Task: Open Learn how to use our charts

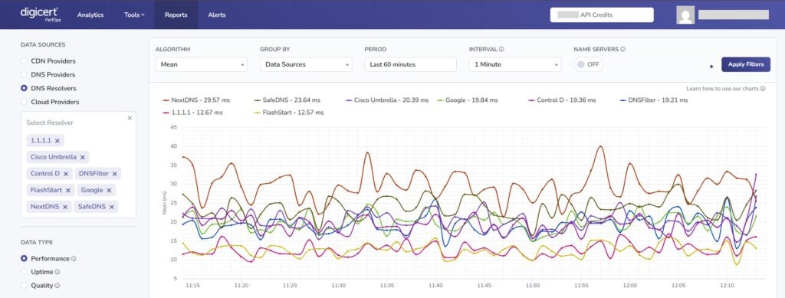Action: (722, 89)
